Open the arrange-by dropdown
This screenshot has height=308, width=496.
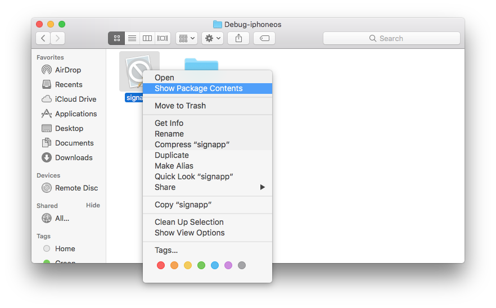tap(186, 38)
